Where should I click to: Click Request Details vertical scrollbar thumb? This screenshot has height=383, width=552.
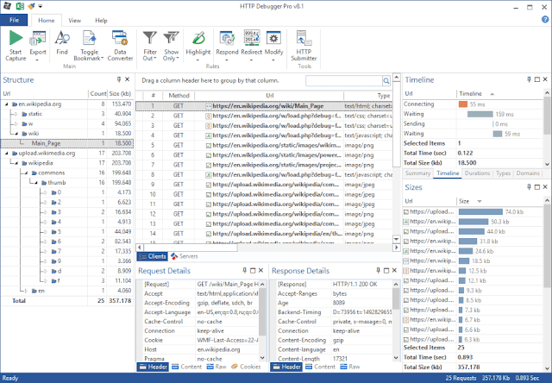point(262,312)
